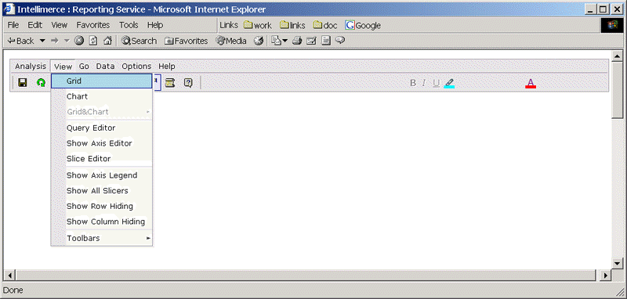Open the browser Favorites pane
Image resolution: width=627 pixels, height=299 pixels.
tap(187, 41)
